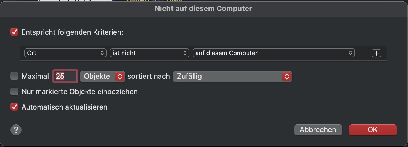Uncheck 'Entspricht folgenden Kriterien'
408x147 pixels.
[x=14, y=32]
